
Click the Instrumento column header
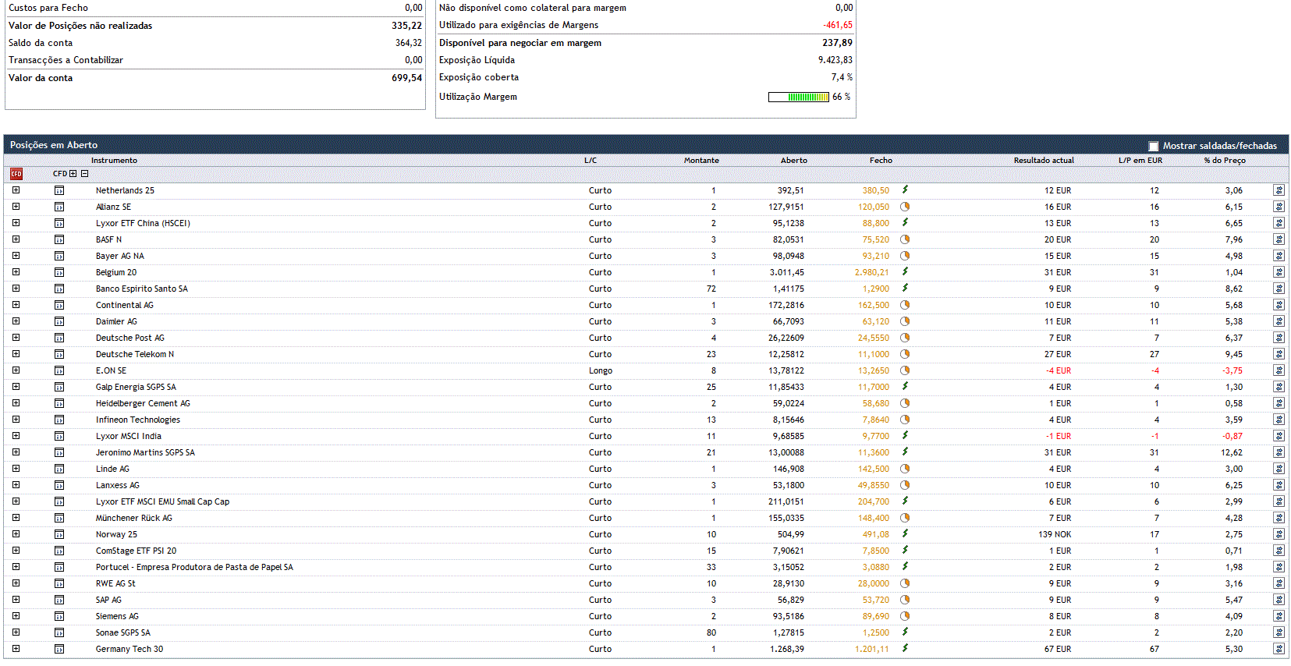tap(114, 161)
